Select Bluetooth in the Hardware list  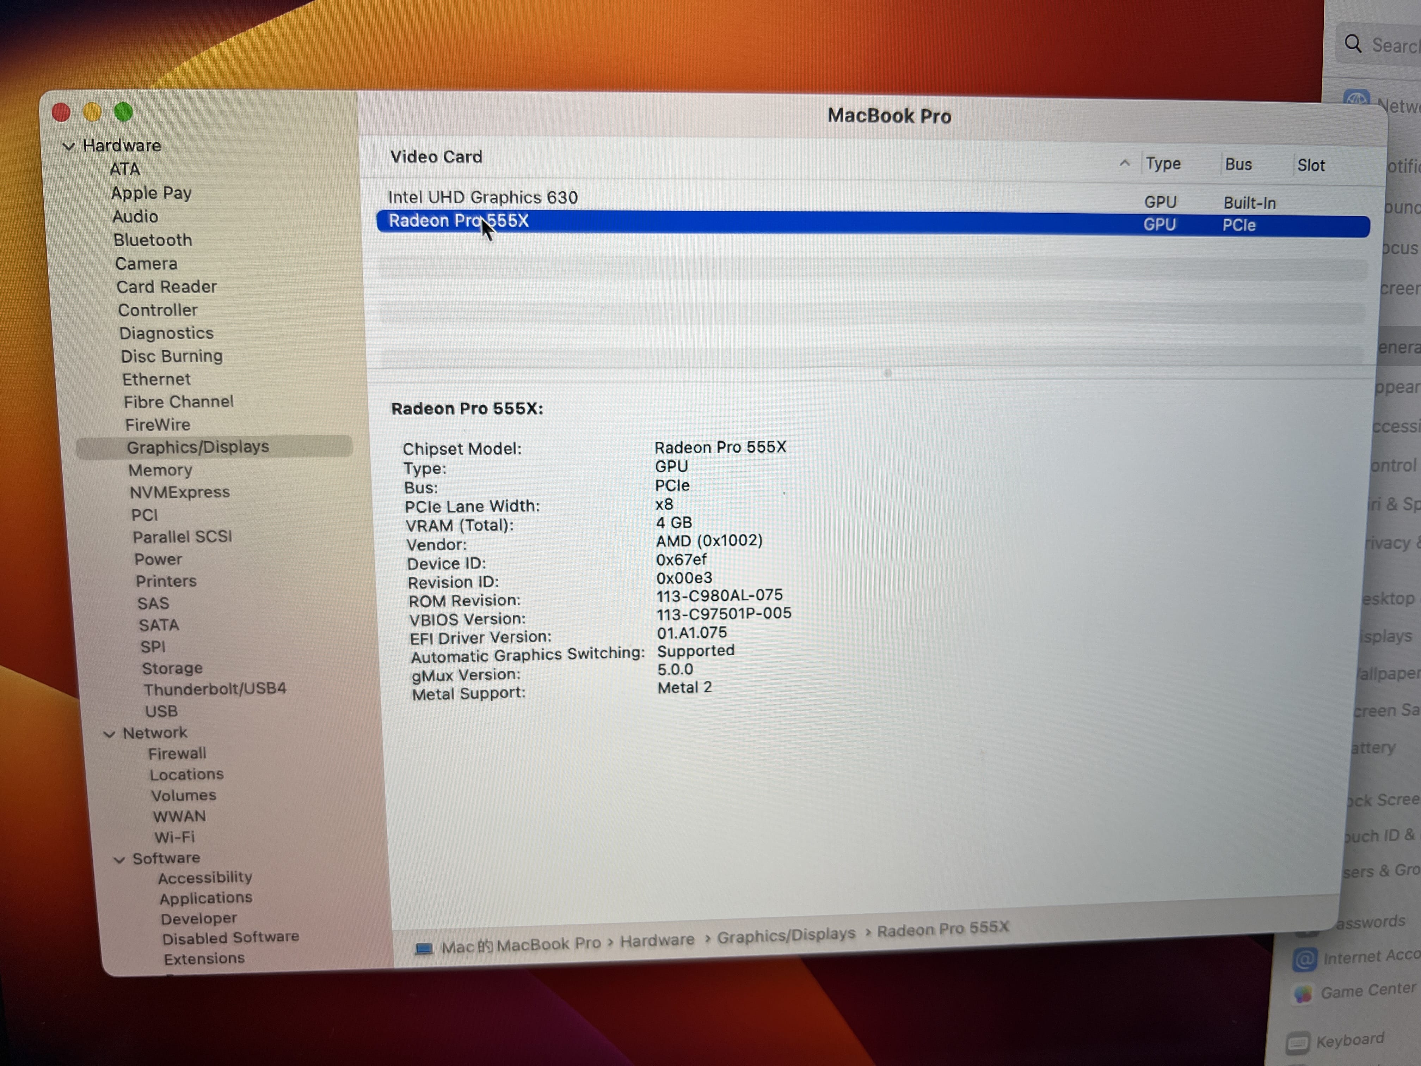point(153,240)
